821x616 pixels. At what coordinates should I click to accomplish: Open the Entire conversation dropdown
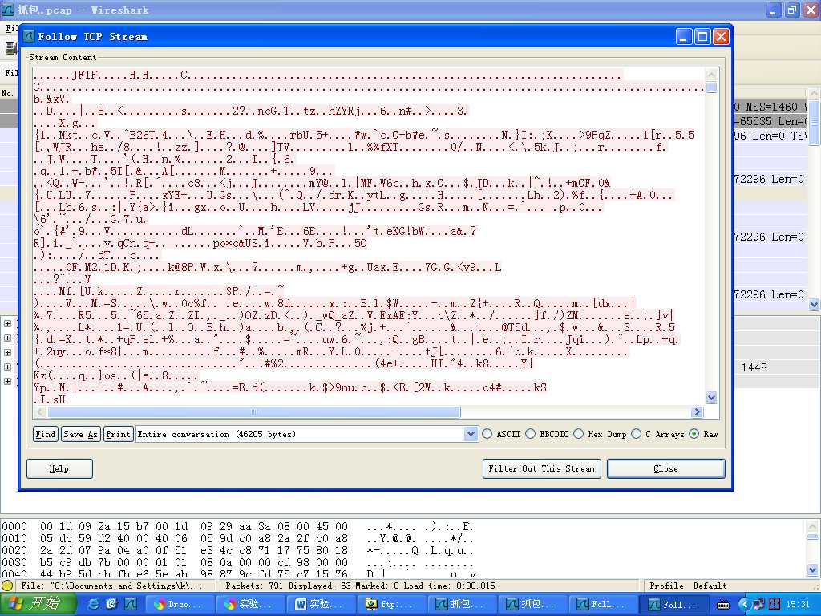(x=471, y=434)
